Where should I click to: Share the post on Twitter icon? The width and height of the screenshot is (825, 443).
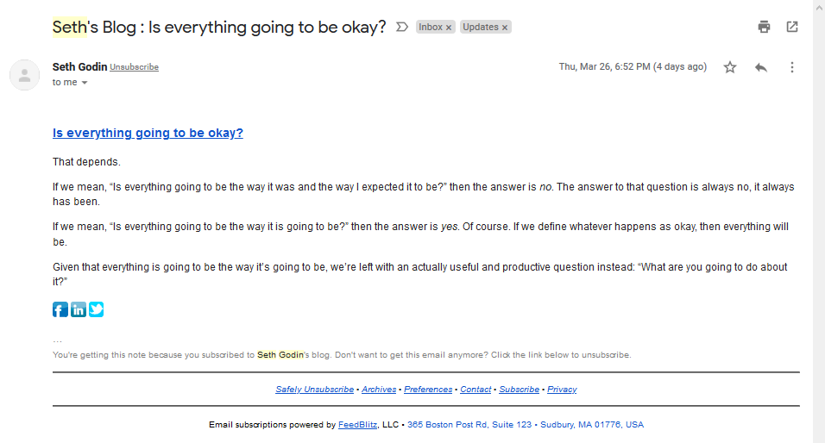point(97,309)
